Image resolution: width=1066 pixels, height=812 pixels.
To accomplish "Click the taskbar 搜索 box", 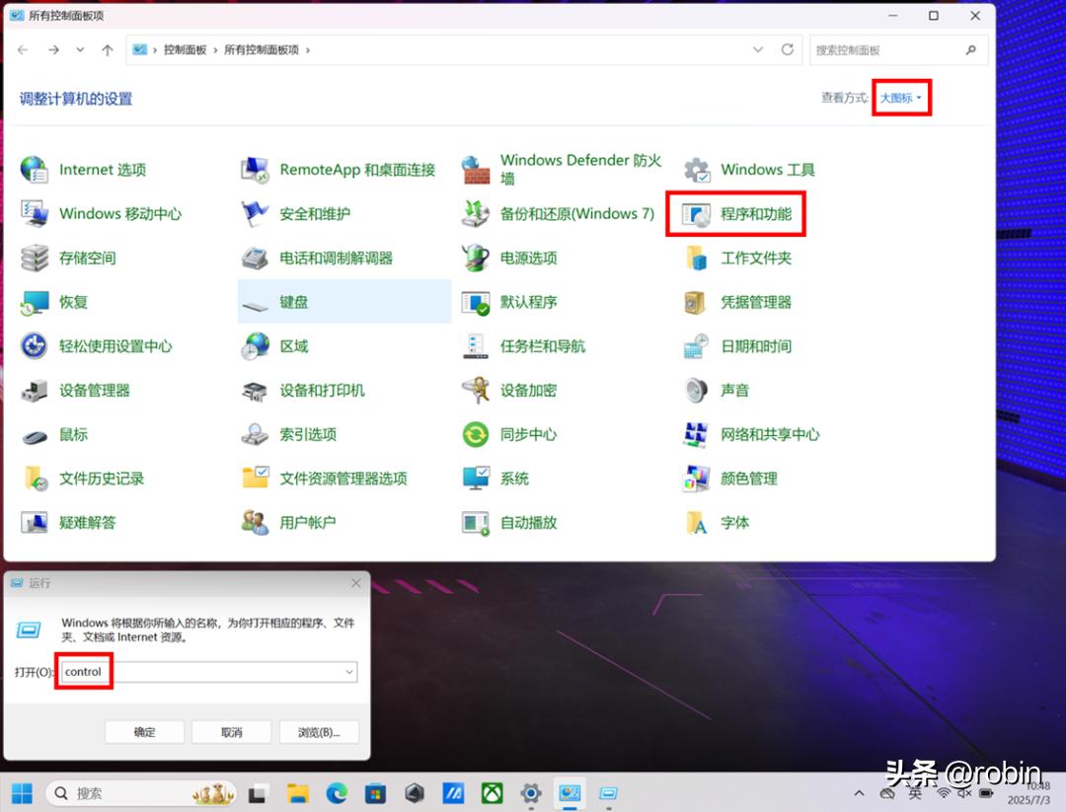I will pyautogui.click(x=142, y=793).
